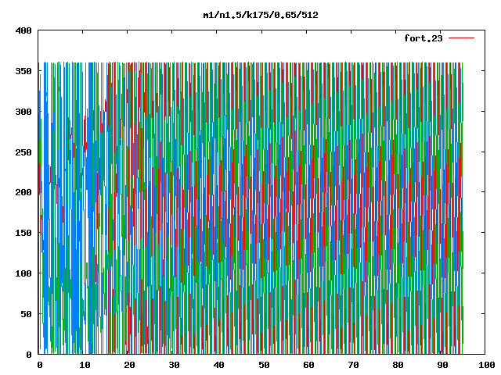This screenshot has width=501, height=375.
Task: Click y-axis label 400
Action: [23, 30]
